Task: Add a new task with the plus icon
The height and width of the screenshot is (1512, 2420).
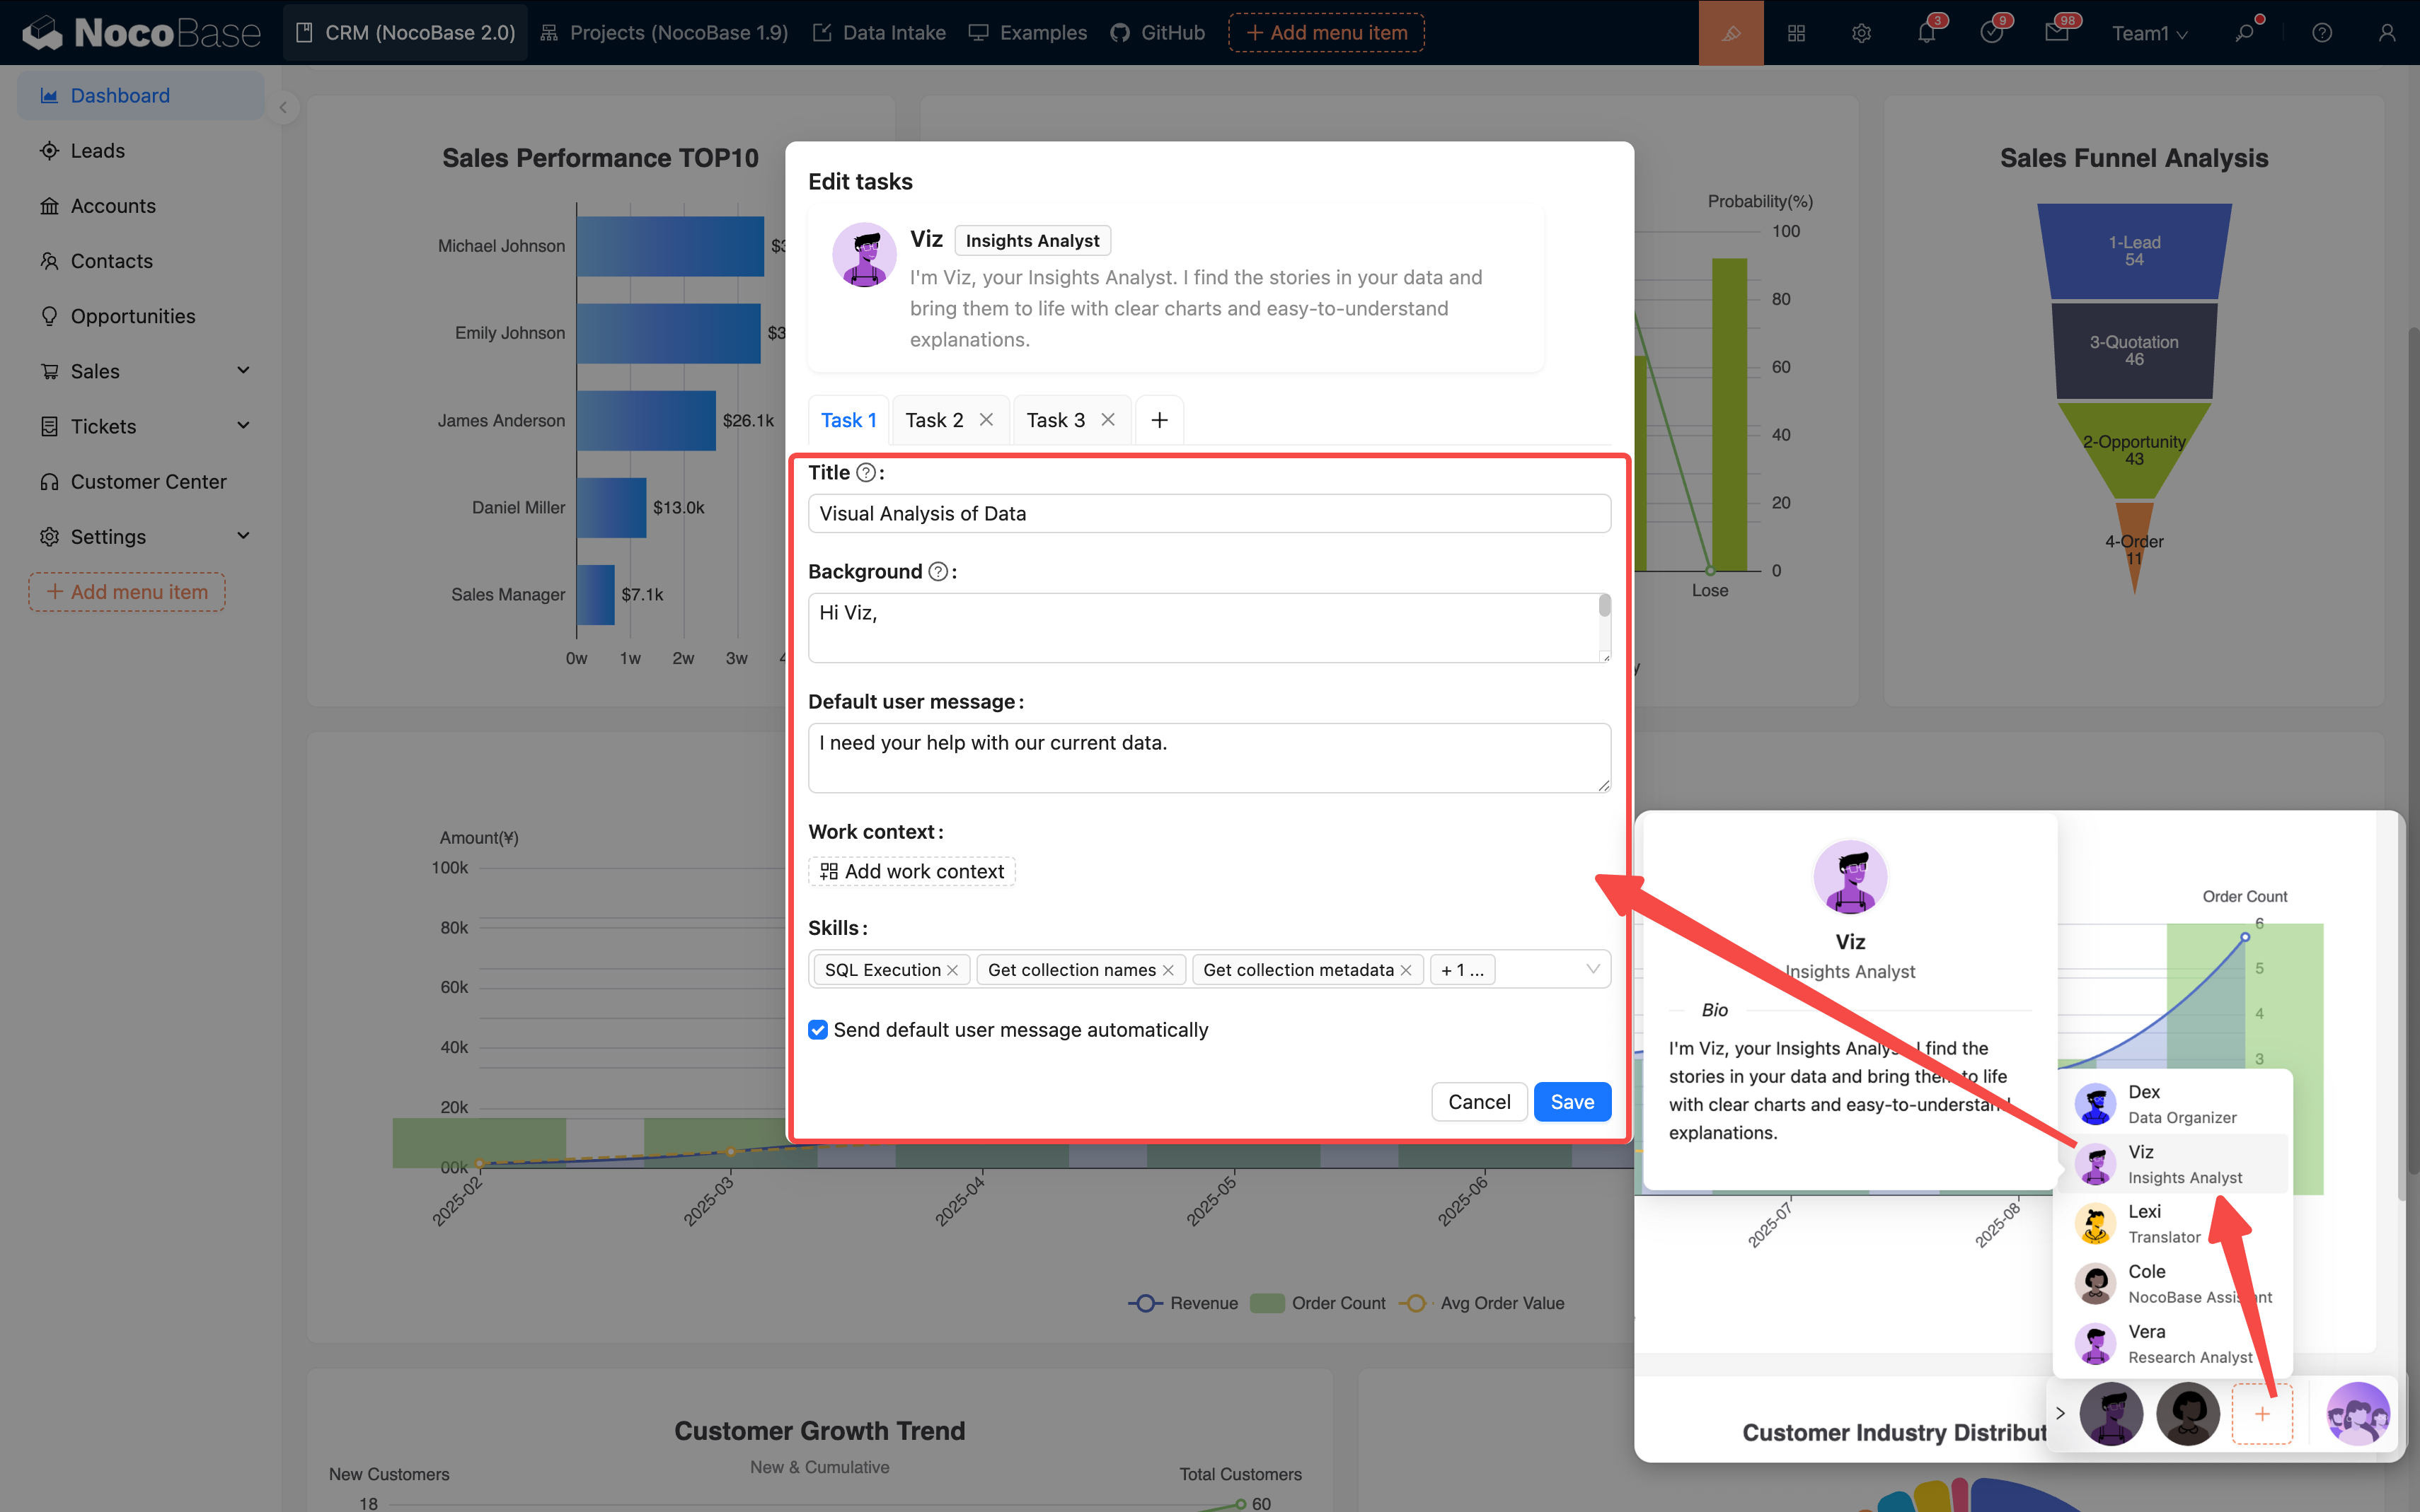Action: click(1158, 419)
